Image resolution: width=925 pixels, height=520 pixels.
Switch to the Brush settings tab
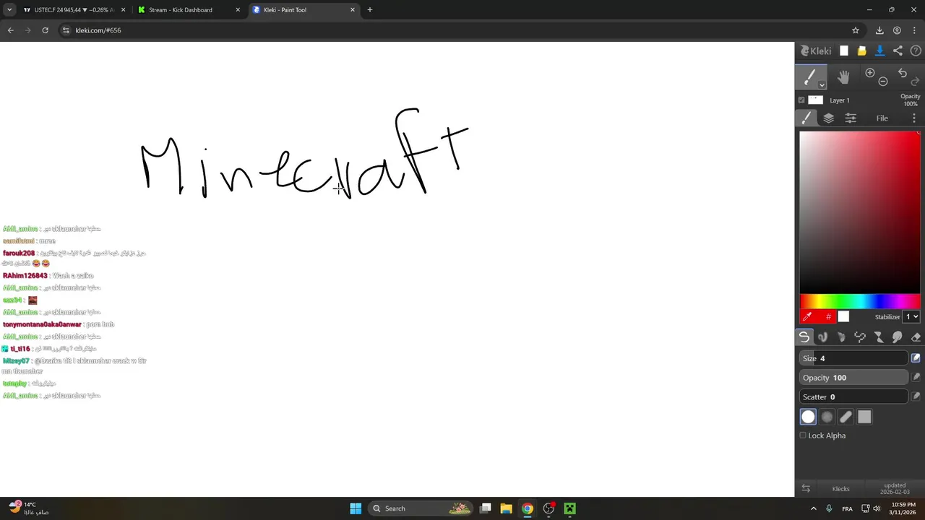click(806, 118)
